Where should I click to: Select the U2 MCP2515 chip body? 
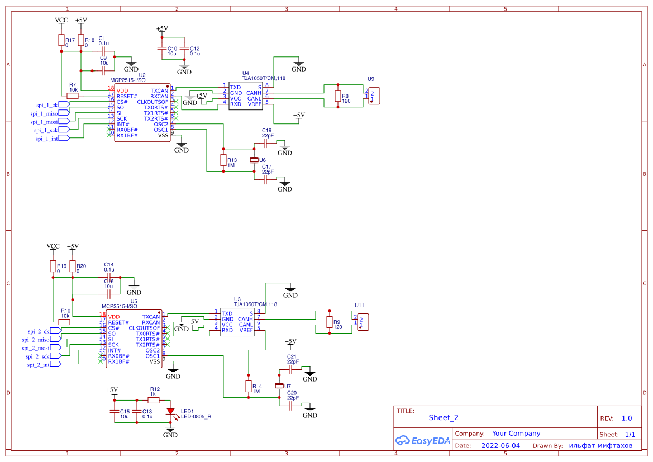(x=142, y=113)
